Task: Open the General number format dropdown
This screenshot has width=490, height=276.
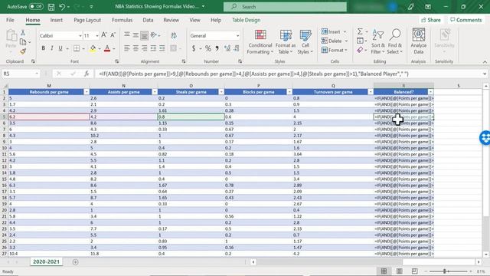Action: 237,36
